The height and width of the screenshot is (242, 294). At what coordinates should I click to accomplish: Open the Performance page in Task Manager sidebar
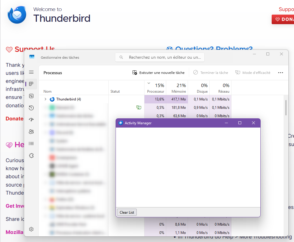pyautogui.click(x=31, y=96)
